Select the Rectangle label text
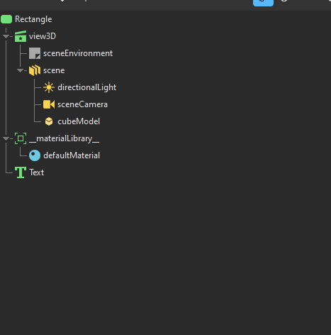 click(x=33, y=19)
